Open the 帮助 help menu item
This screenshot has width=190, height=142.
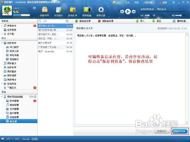136,3
